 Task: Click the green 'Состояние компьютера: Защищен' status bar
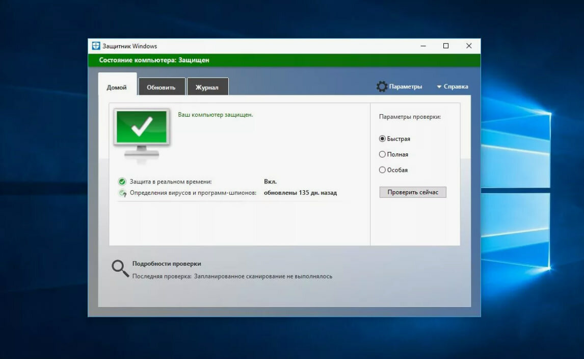pyautogui.click(x=284, y=60)
